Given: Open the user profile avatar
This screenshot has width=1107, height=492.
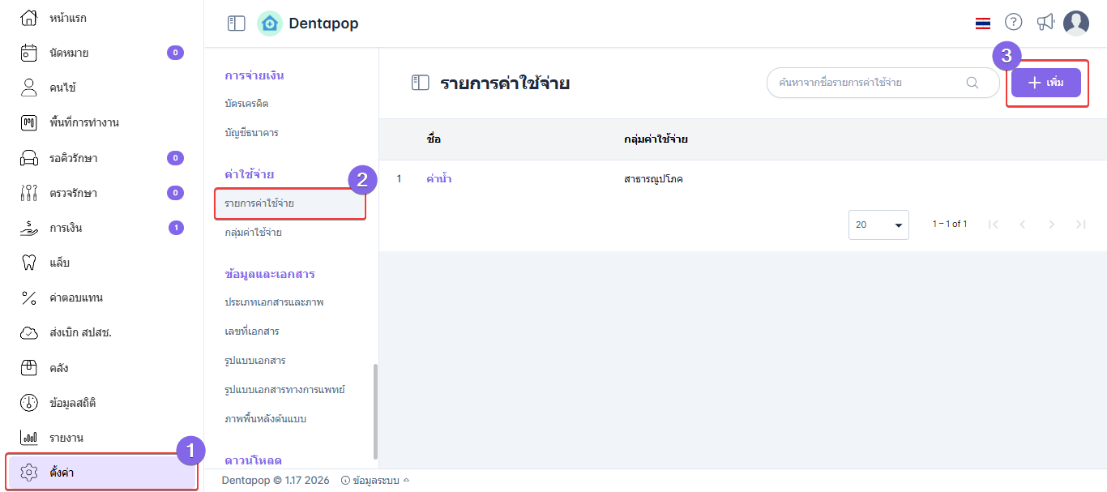Looking at the screenshot, I should coord(1076,24).
